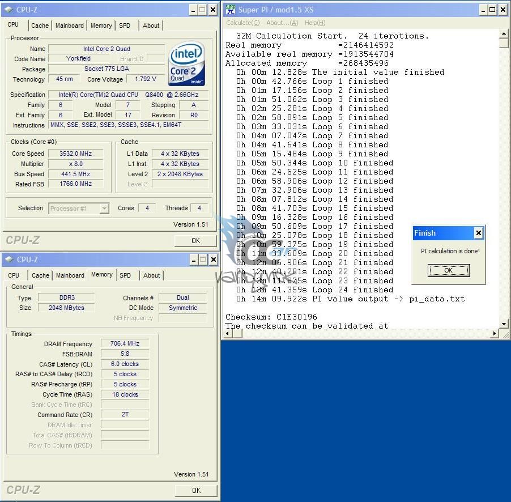The width and height of the screenshot is (511, 502).
Task: Click the Channels value Dual
Action: (183, 297)
